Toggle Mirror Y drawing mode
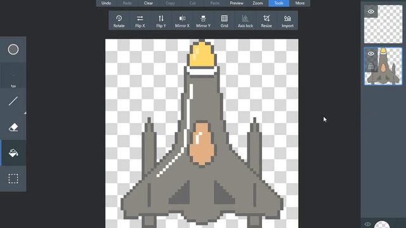This screenshot has width=406, height=228. [203, 21]
